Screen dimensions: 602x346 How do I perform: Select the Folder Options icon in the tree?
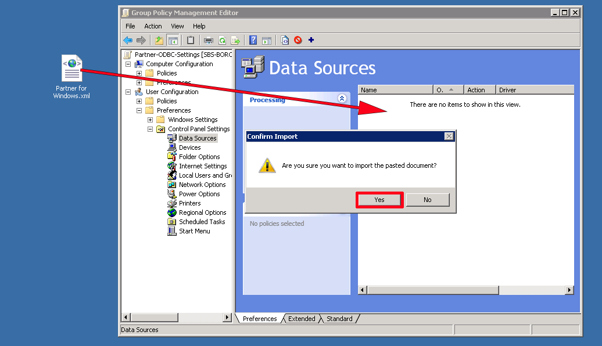coord(171,157)
